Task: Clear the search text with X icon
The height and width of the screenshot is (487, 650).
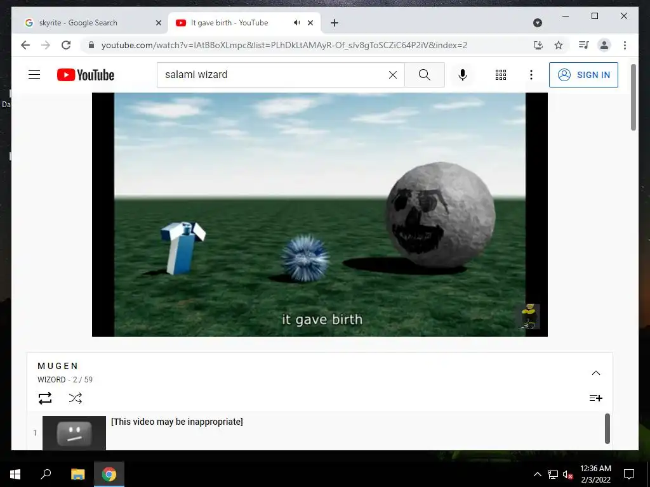Action: (392, 75)
